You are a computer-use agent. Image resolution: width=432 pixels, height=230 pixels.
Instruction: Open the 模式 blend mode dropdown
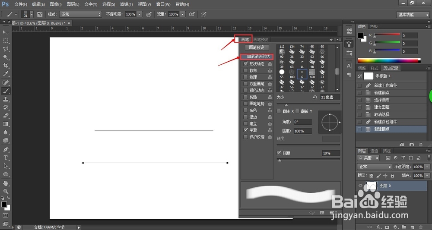80,14
